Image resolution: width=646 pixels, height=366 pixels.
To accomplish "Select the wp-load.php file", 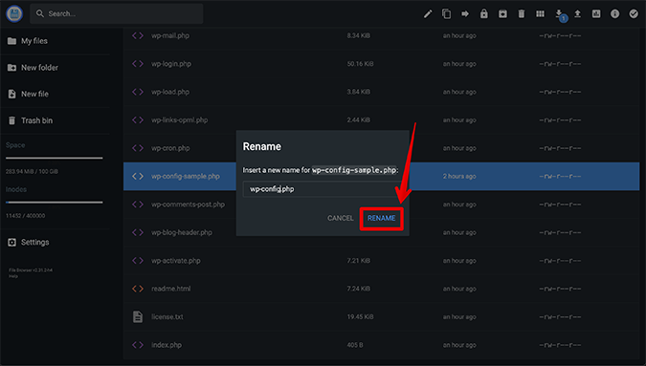I will pos(381,92).
